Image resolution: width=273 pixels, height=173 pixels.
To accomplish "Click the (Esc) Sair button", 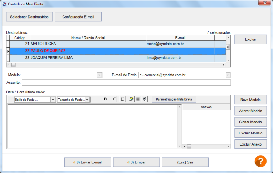I will [x=185, y=162].
